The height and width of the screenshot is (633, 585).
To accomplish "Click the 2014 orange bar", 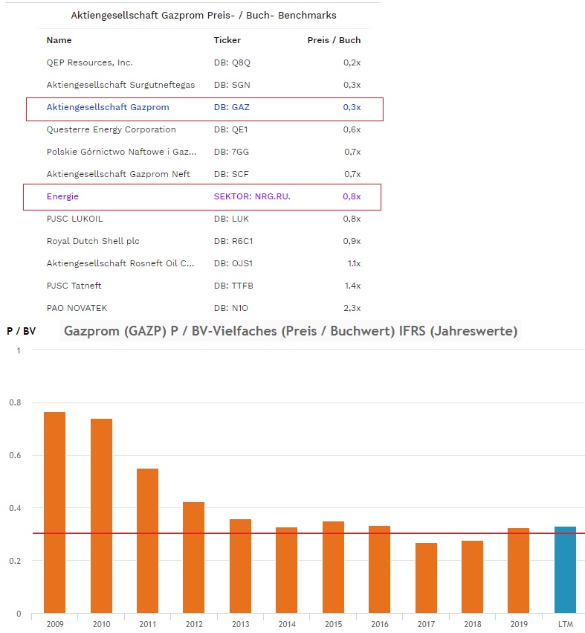I will tap(286, 570).
